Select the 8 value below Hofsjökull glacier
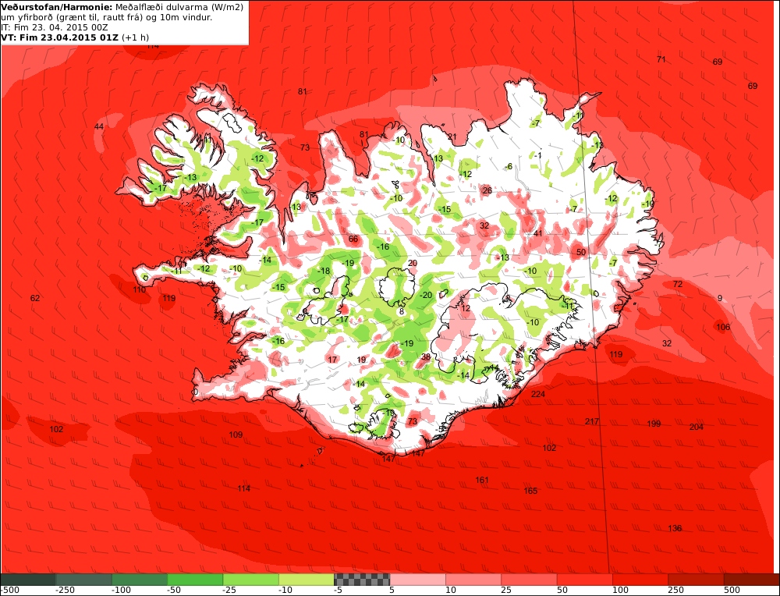 tap(402, 312)
